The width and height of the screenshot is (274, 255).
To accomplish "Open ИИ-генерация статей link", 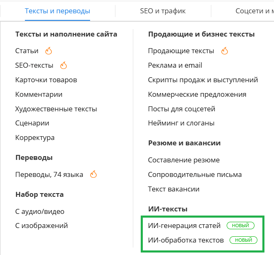I will pos(184,226).
